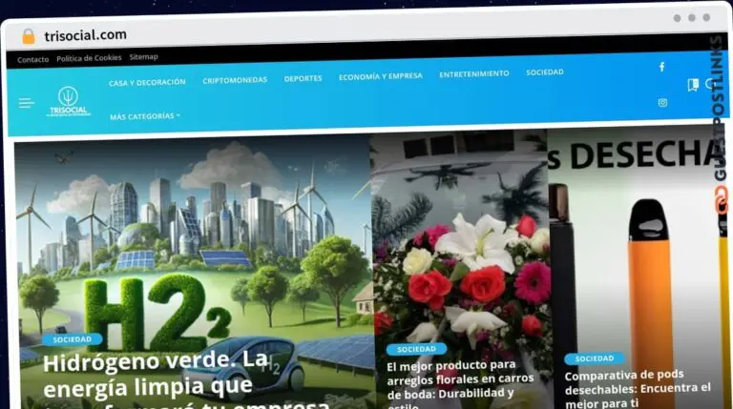Open the hamburger side menu

[x=26, y=103]
